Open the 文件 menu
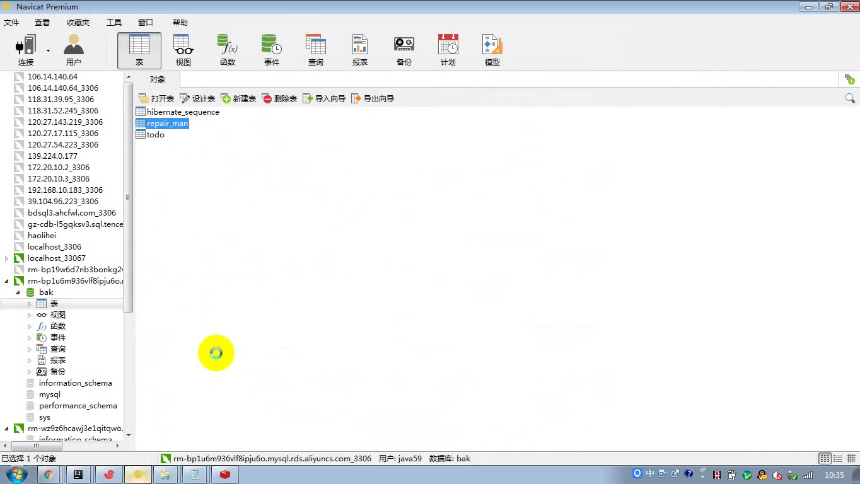 (x=11, y=23)
